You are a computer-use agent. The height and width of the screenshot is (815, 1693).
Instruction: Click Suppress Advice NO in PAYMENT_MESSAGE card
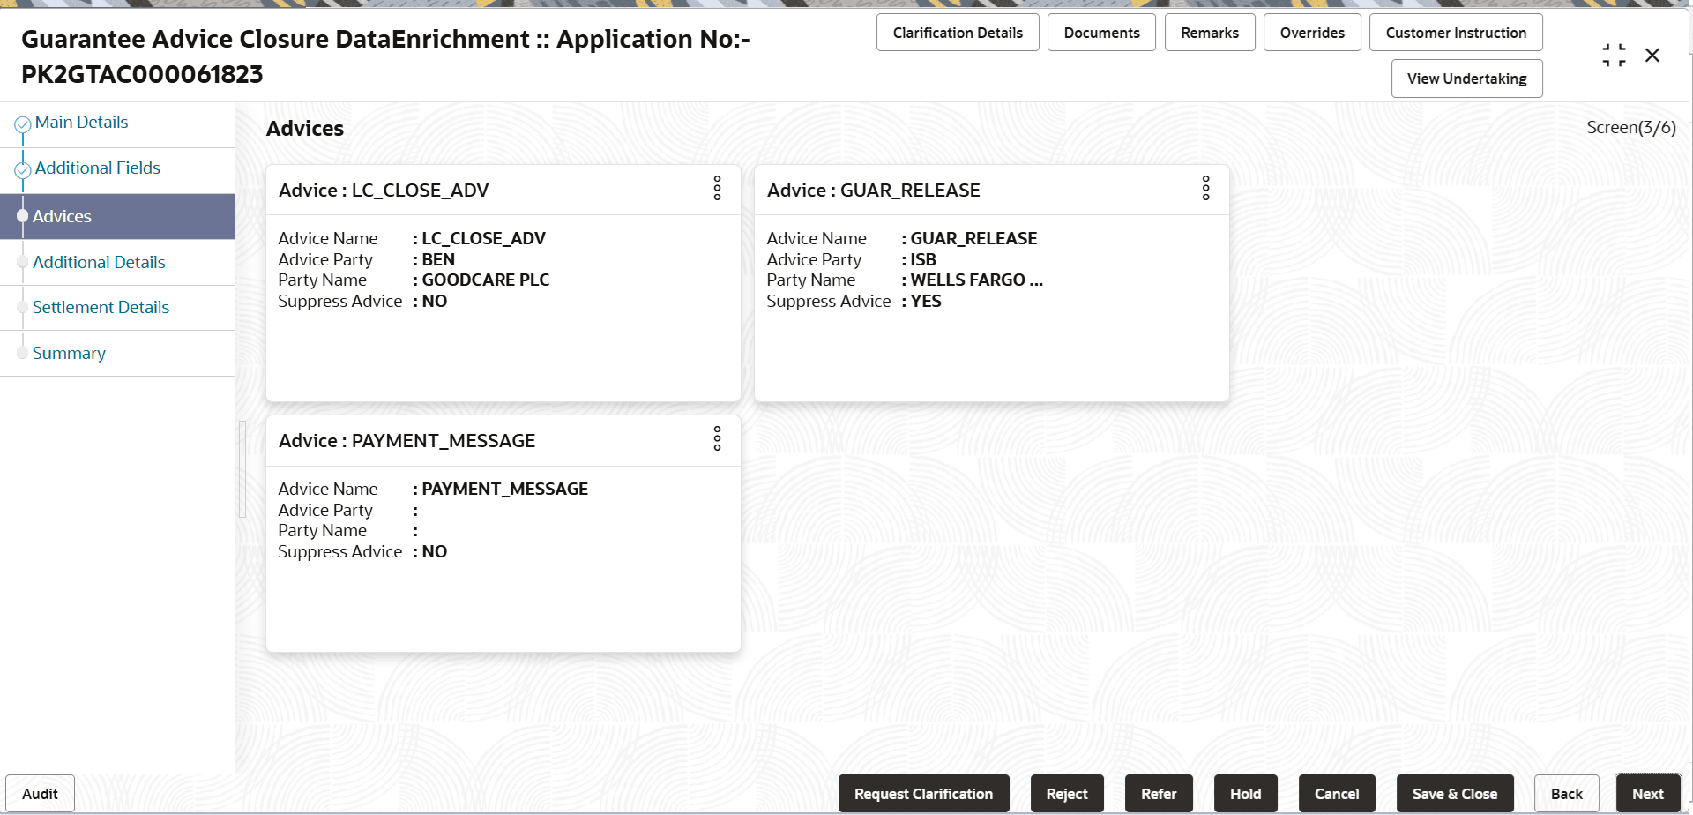(435, 552)
